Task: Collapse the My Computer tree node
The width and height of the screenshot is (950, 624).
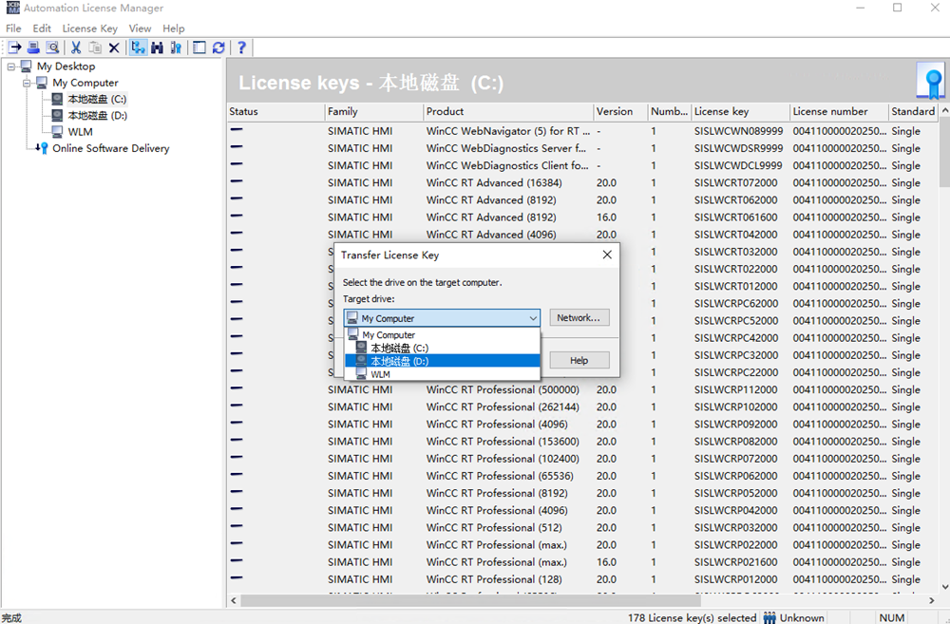Action: [x=27, y=83]
